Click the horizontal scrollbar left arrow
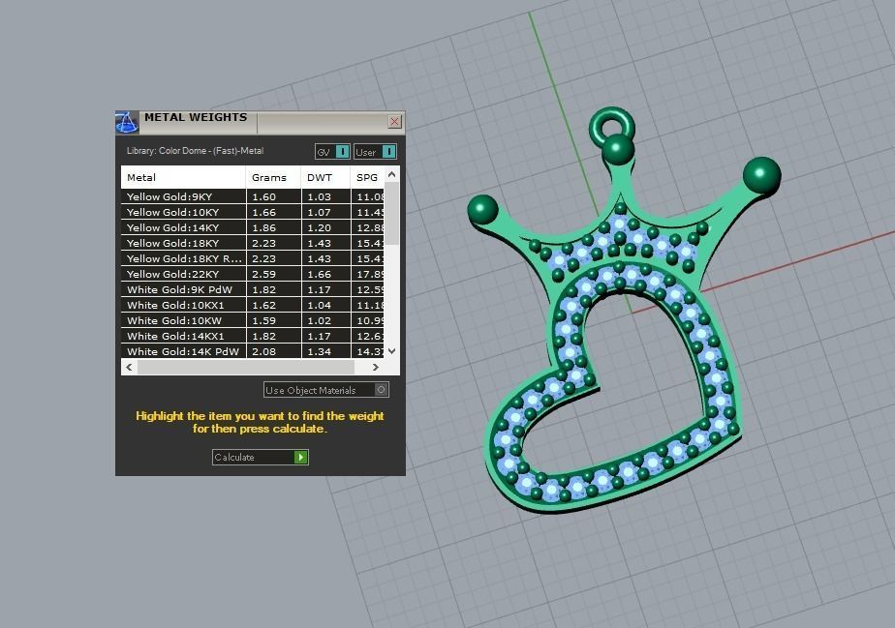 pyautogui.click(x=130, y=368)
